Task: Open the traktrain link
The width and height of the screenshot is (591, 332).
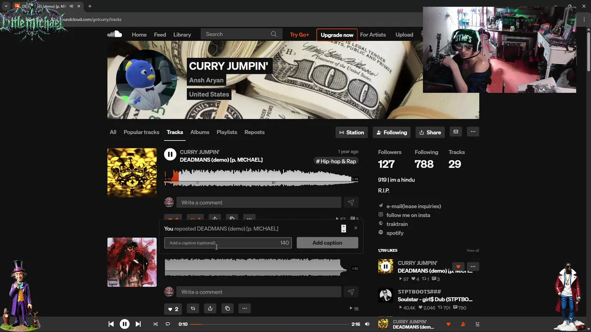Action: point(397,224)
